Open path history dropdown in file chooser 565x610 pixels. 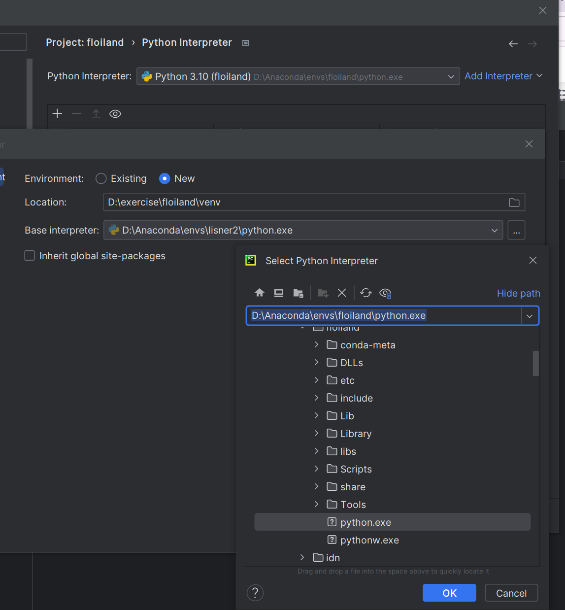click(530, 316)
